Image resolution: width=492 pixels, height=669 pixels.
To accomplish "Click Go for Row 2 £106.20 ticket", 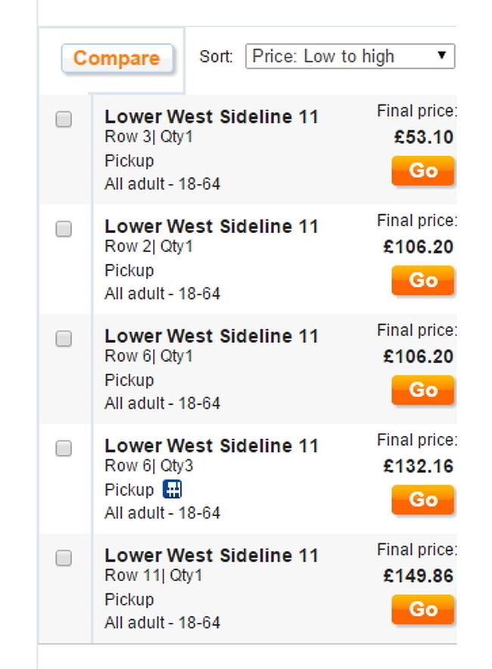I will pos(422,280).
